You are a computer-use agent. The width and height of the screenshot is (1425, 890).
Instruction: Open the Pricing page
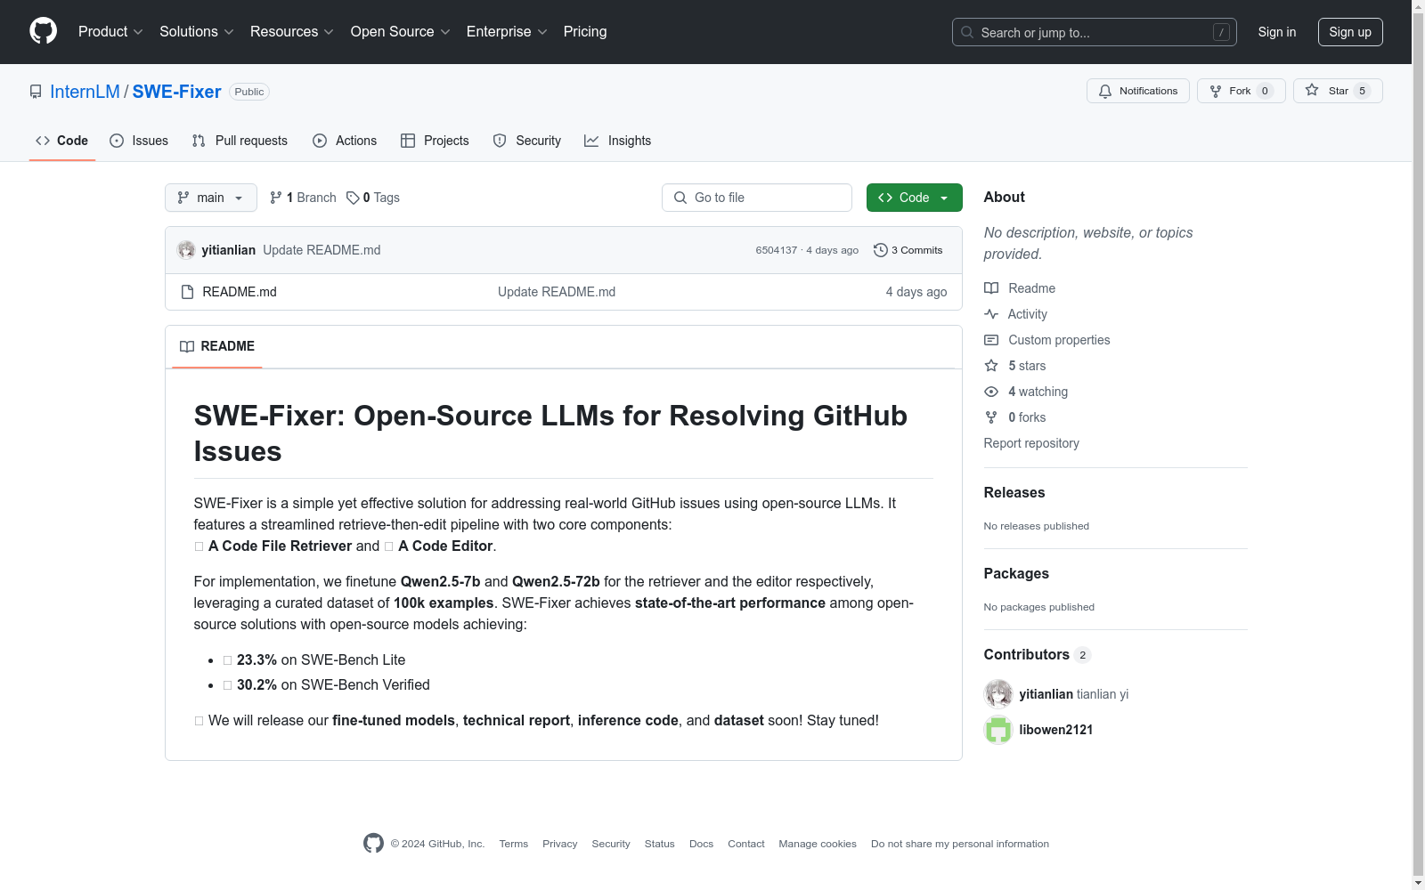[585, 32]
